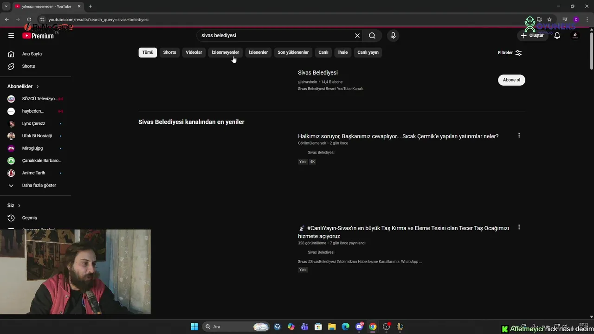This screenshot has height=334, width=594.
Task: Clear the search box with the X
Action: pyautogui.click(x=357, y=35)
